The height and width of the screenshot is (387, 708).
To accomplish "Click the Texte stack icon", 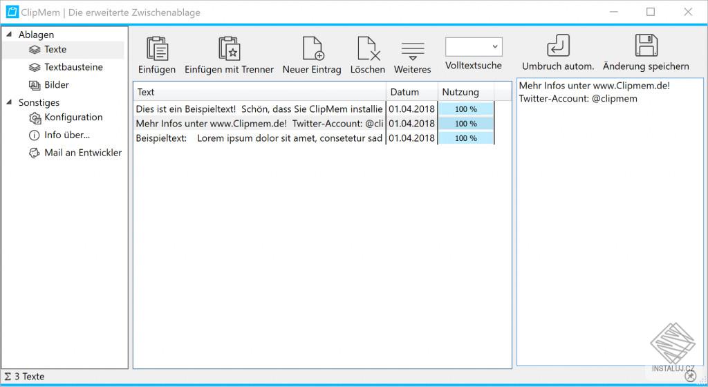I will 35,50.
